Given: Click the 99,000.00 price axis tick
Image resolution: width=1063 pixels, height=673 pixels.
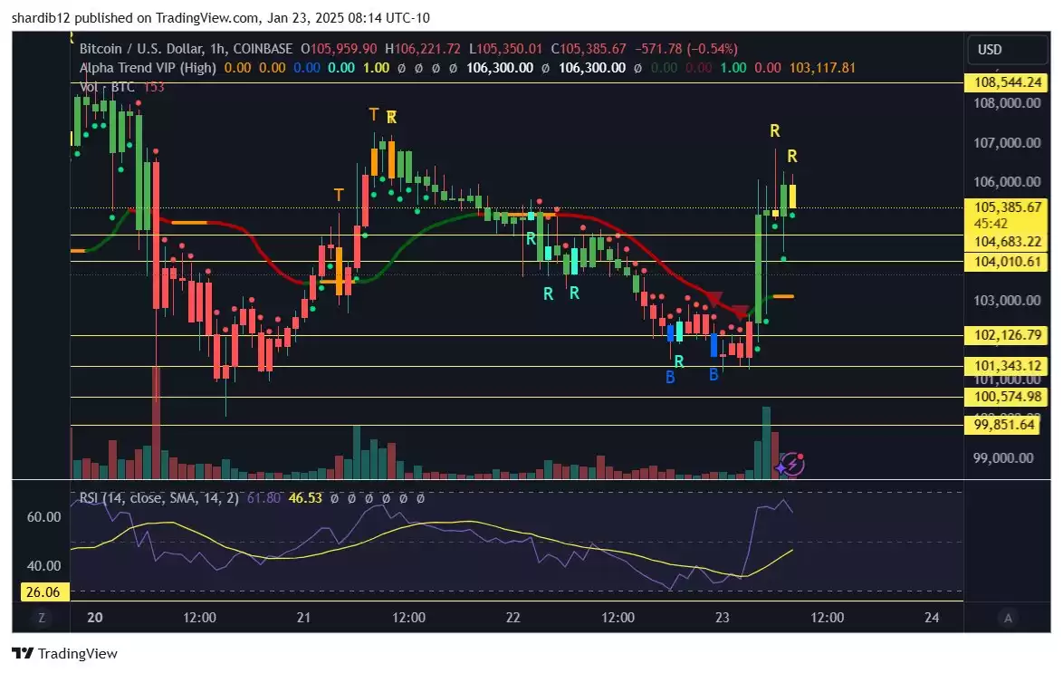Looking at the screenshot, I should 1003,458.
